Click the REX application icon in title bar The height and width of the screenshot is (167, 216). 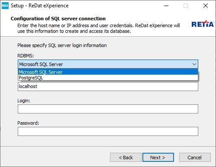[5, 6]
